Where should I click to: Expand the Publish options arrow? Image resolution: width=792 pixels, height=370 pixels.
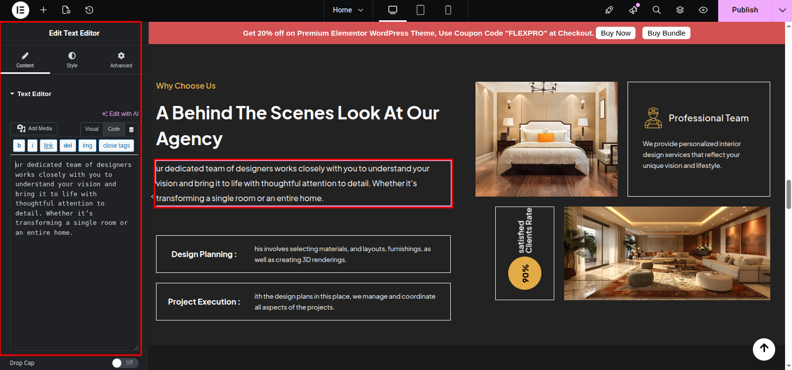click(782, 10)
